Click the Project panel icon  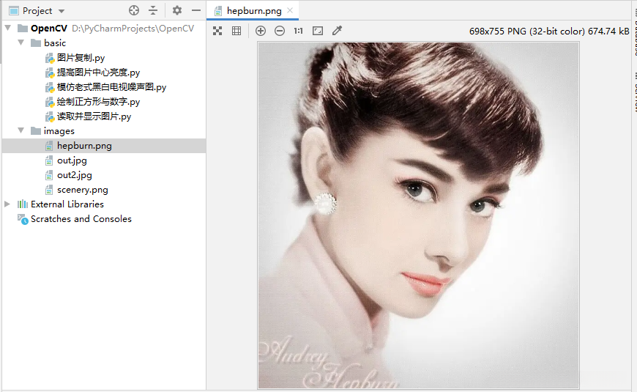[14, 10]
